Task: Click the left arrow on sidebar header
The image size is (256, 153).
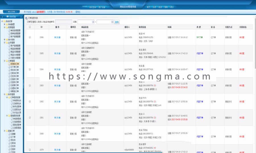Action: point(3,17)
